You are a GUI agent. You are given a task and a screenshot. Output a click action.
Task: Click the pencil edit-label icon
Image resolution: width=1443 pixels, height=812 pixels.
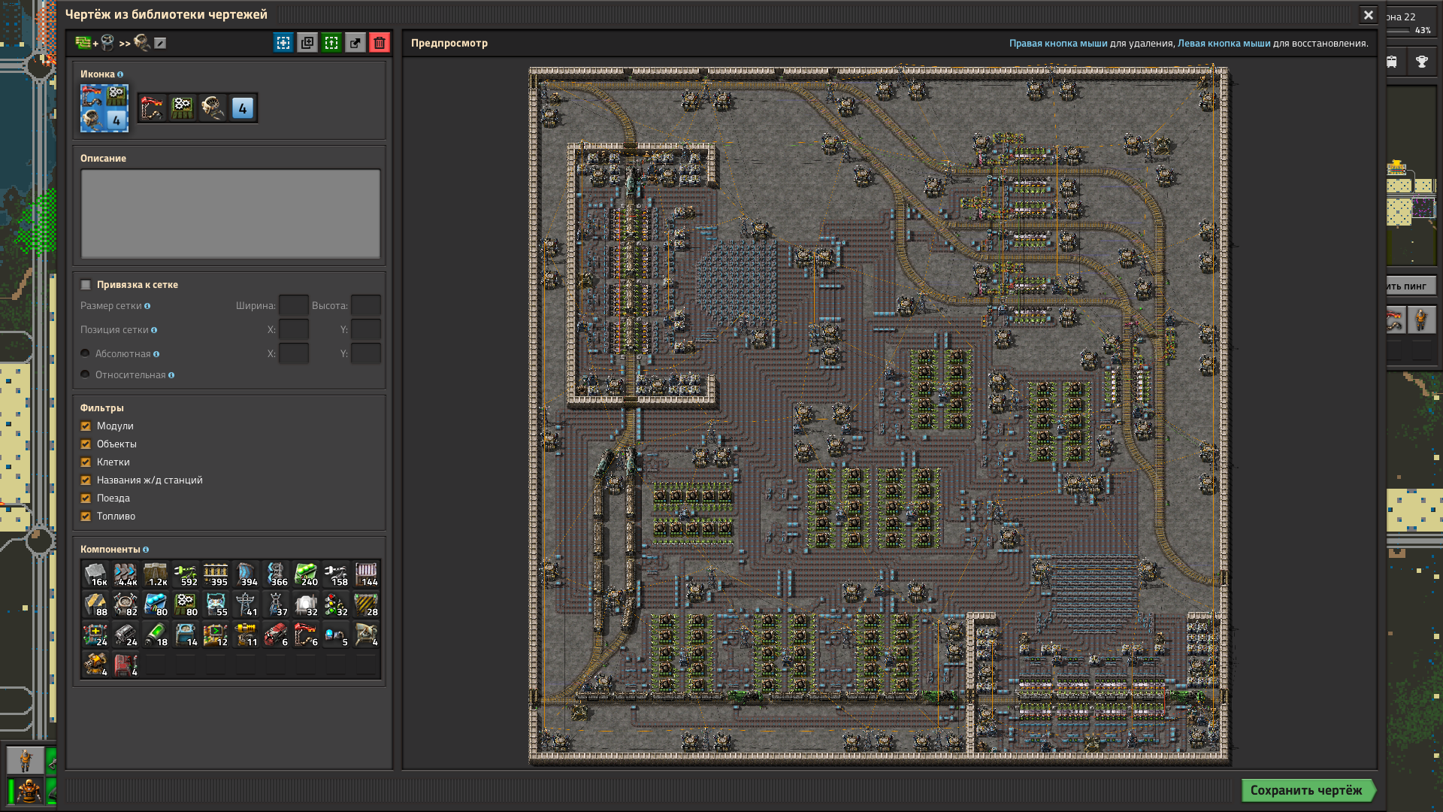pos(160,43)
